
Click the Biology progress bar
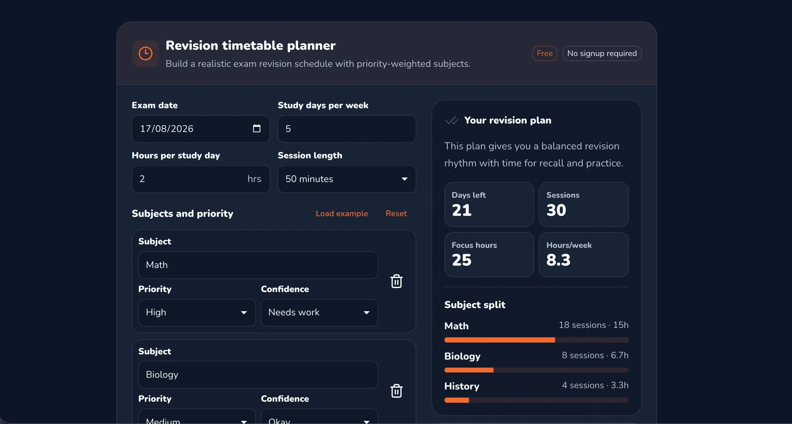(536, 370)
